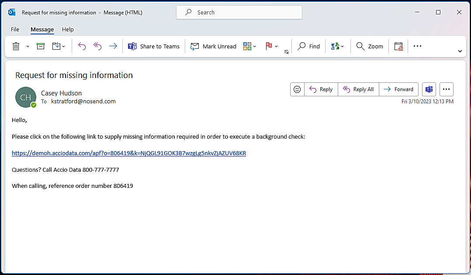Click the Find button
The width and height of the screenshot is (471, 275).
[309, 46]
